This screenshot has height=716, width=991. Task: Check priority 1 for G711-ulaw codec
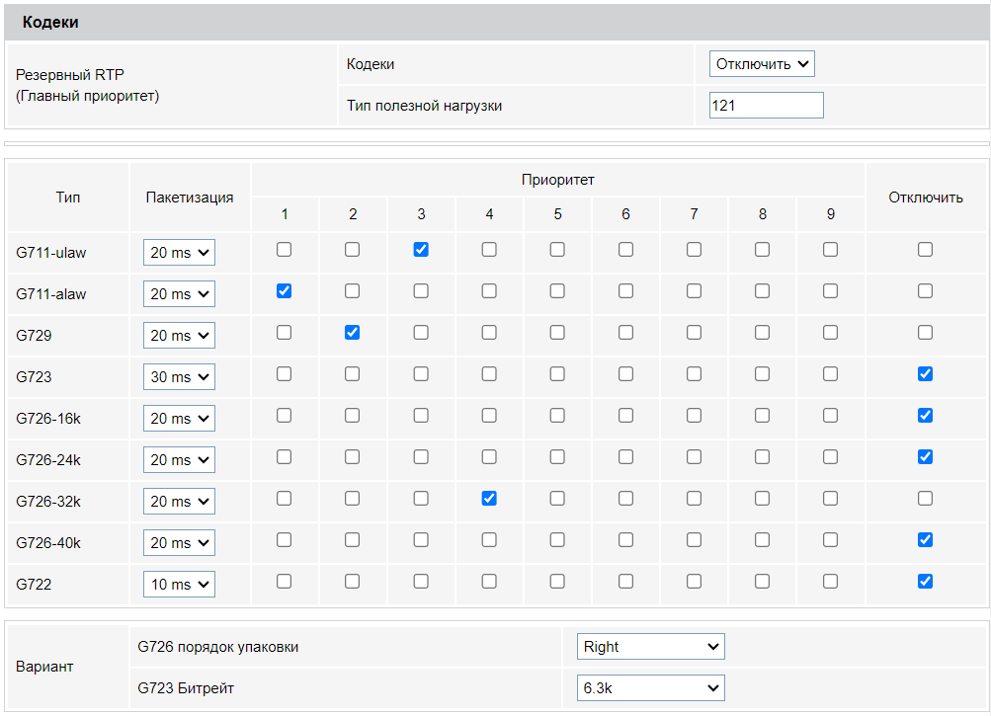pos(285,250)
